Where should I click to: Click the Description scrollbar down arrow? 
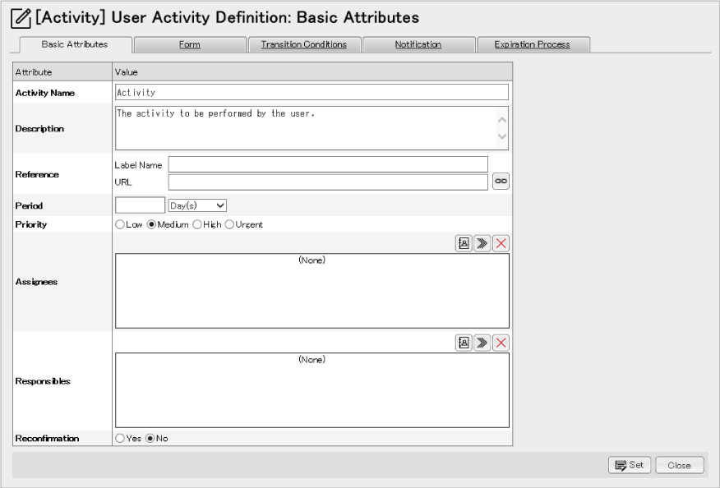pyautogui.click(x=502, y=136)
